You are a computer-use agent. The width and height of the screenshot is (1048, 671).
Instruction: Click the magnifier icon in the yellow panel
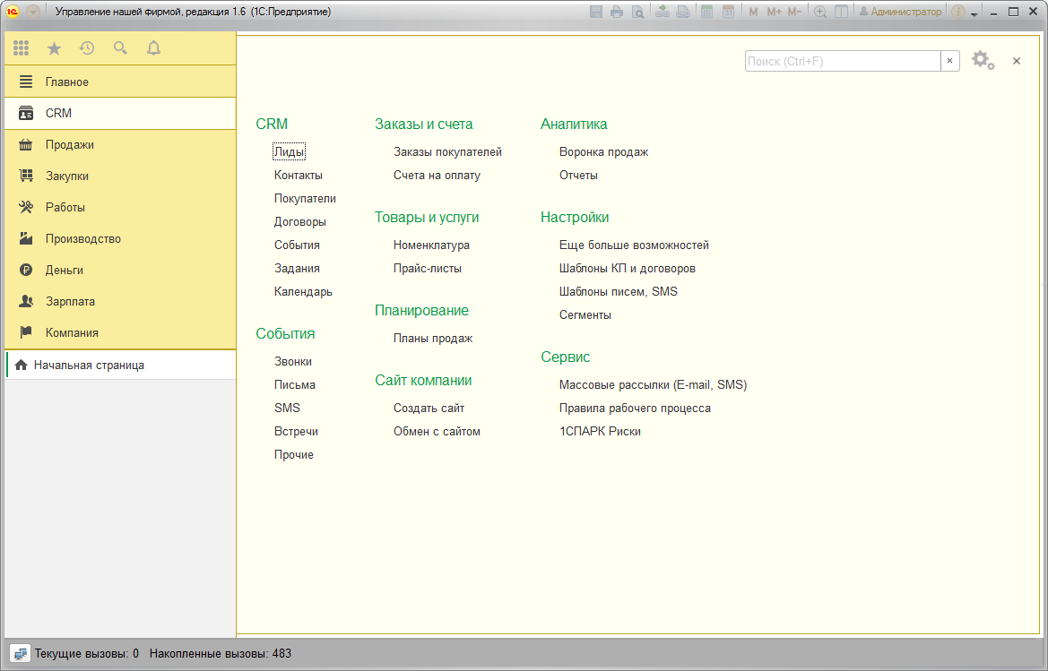[120, 48]
